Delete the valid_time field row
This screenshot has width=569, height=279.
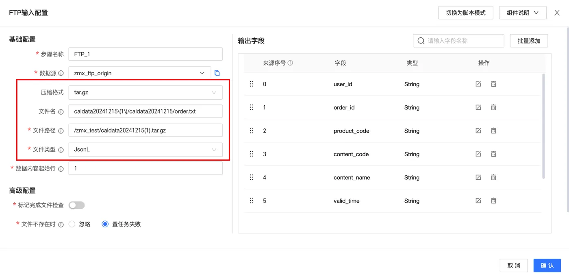click(x=493, y=201)
